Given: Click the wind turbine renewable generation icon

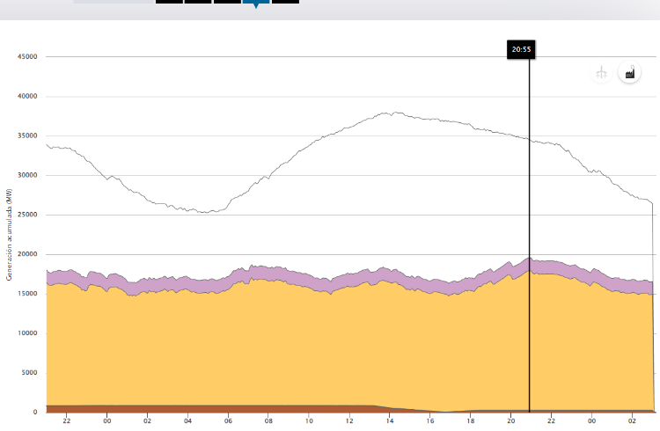Looking at the screenshot, I should point(602,73).
